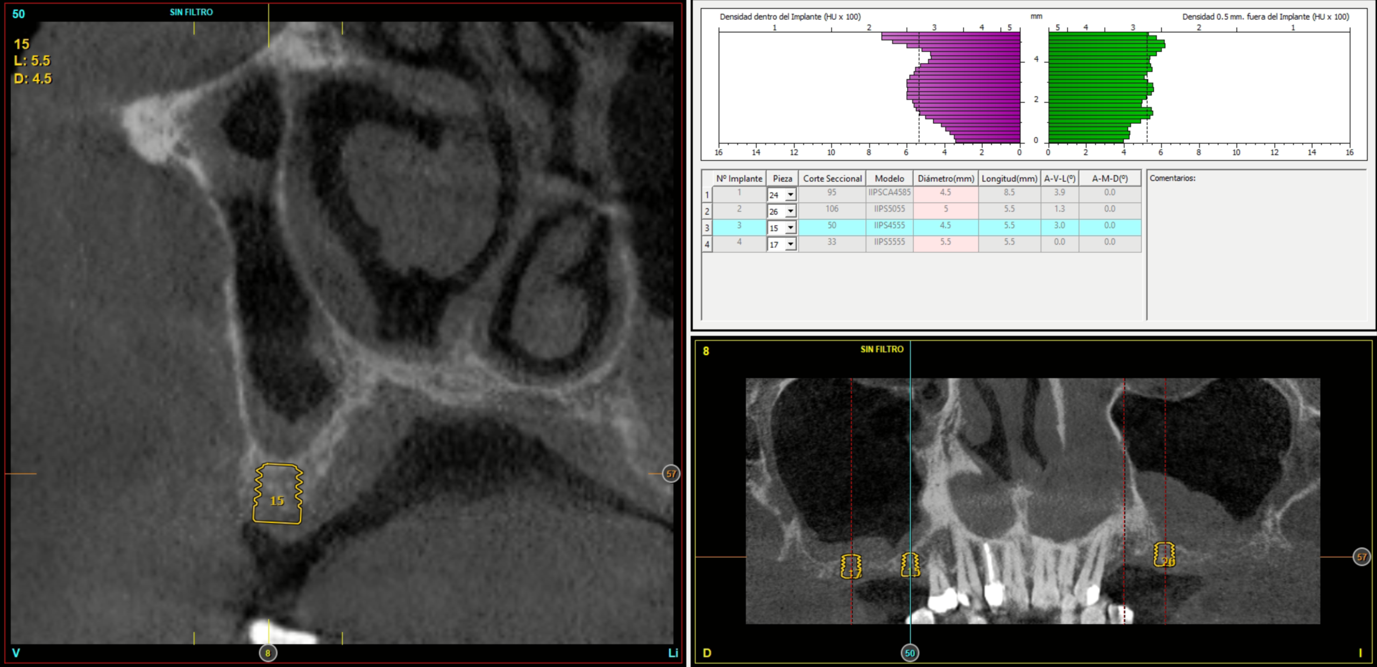This screenshot has height=667, width=1377.
Task: Click circular marker 57 beside cross-section
Action: pos(671,474)
